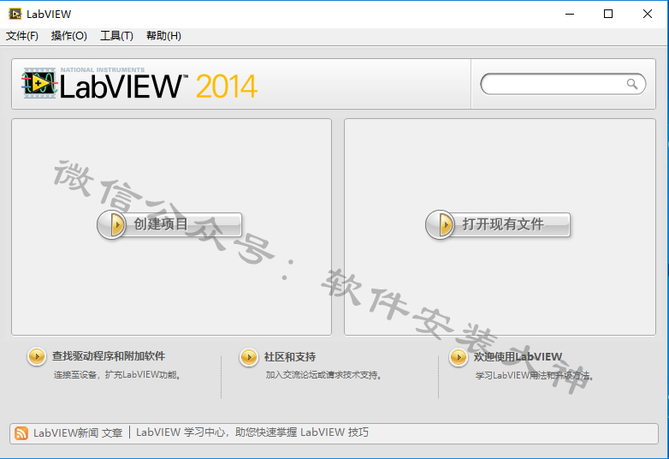Click the search magnifier icon
The height and width of the screenshot is (459, 669).
click(x=632, y=84)
